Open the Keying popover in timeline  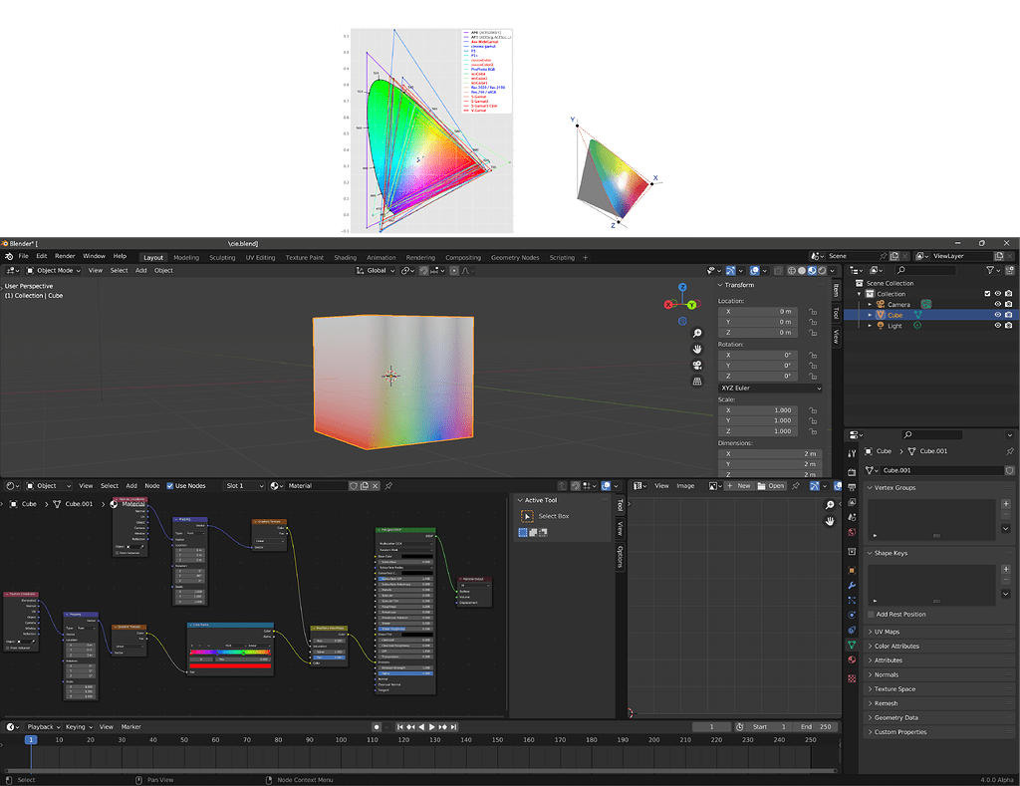point(78,727)
